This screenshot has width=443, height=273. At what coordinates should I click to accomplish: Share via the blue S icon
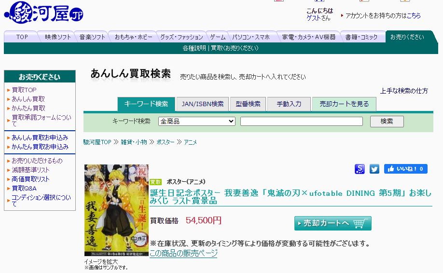(360, 169)
